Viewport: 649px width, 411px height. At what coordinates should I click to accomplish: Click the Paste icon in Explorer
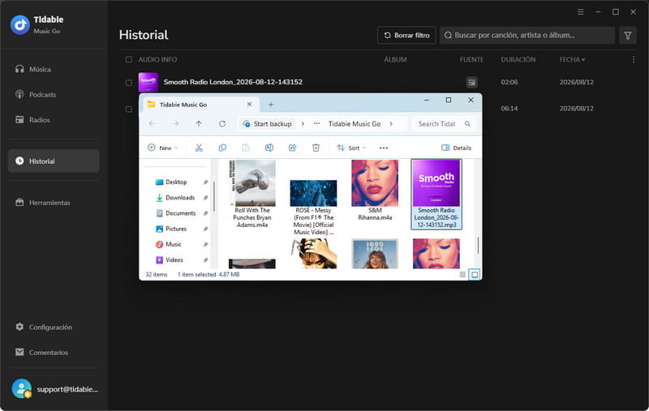(246, 148)
